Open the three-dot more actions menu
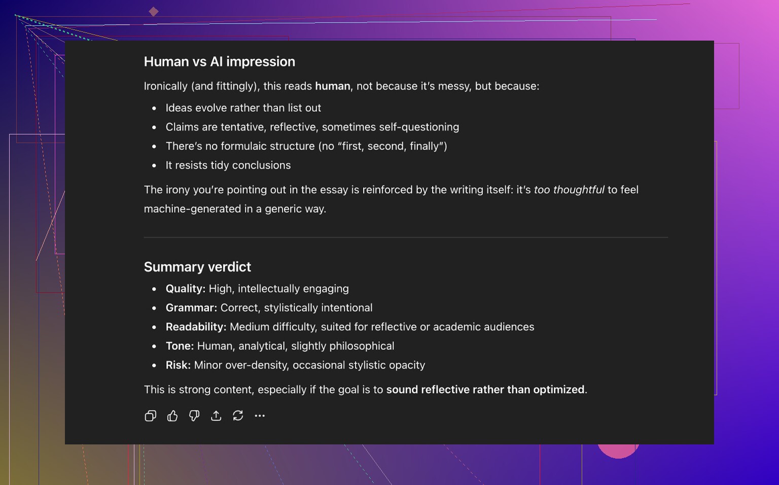779x485 pixels. 260,416
